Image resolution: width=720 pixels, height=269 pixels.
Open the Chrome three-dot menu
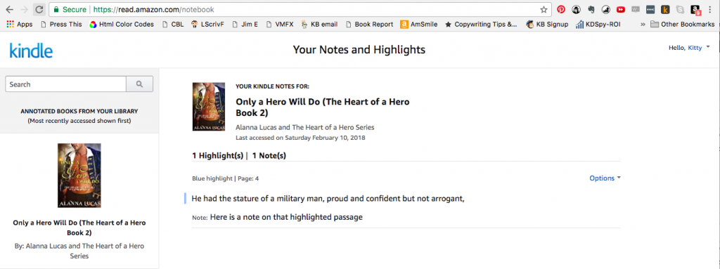click(710, 9)
